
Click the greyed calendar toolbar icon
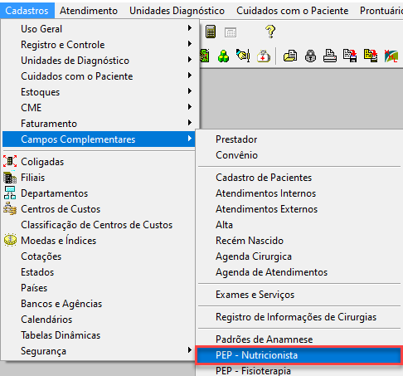231,32
